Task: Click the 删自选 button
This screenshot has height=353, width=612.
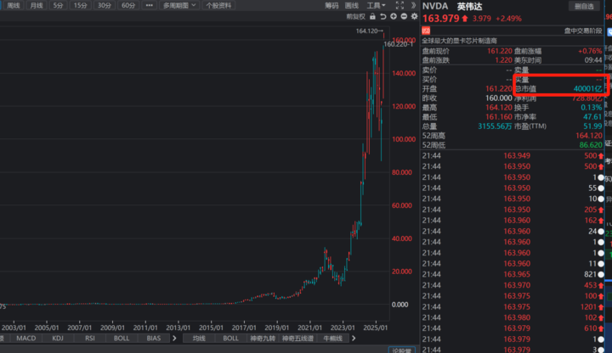Action: 584,6
